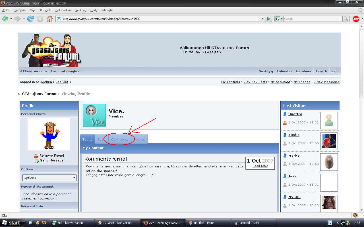Open the back history dropdown arrow

click(x=11, y=19)
